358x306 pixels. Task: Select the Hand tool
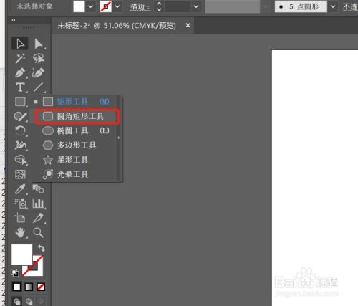pos(20,232)
